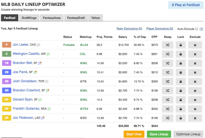The height and width of the screenshot is (138, 205).
Task: Open Auto-Exclude help (?) link
Action: click(201, 29)
